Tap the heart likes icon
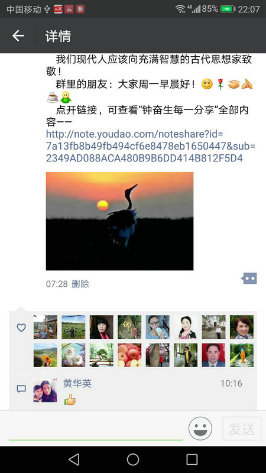Screen dimensions: 266x473 point(21,328)
